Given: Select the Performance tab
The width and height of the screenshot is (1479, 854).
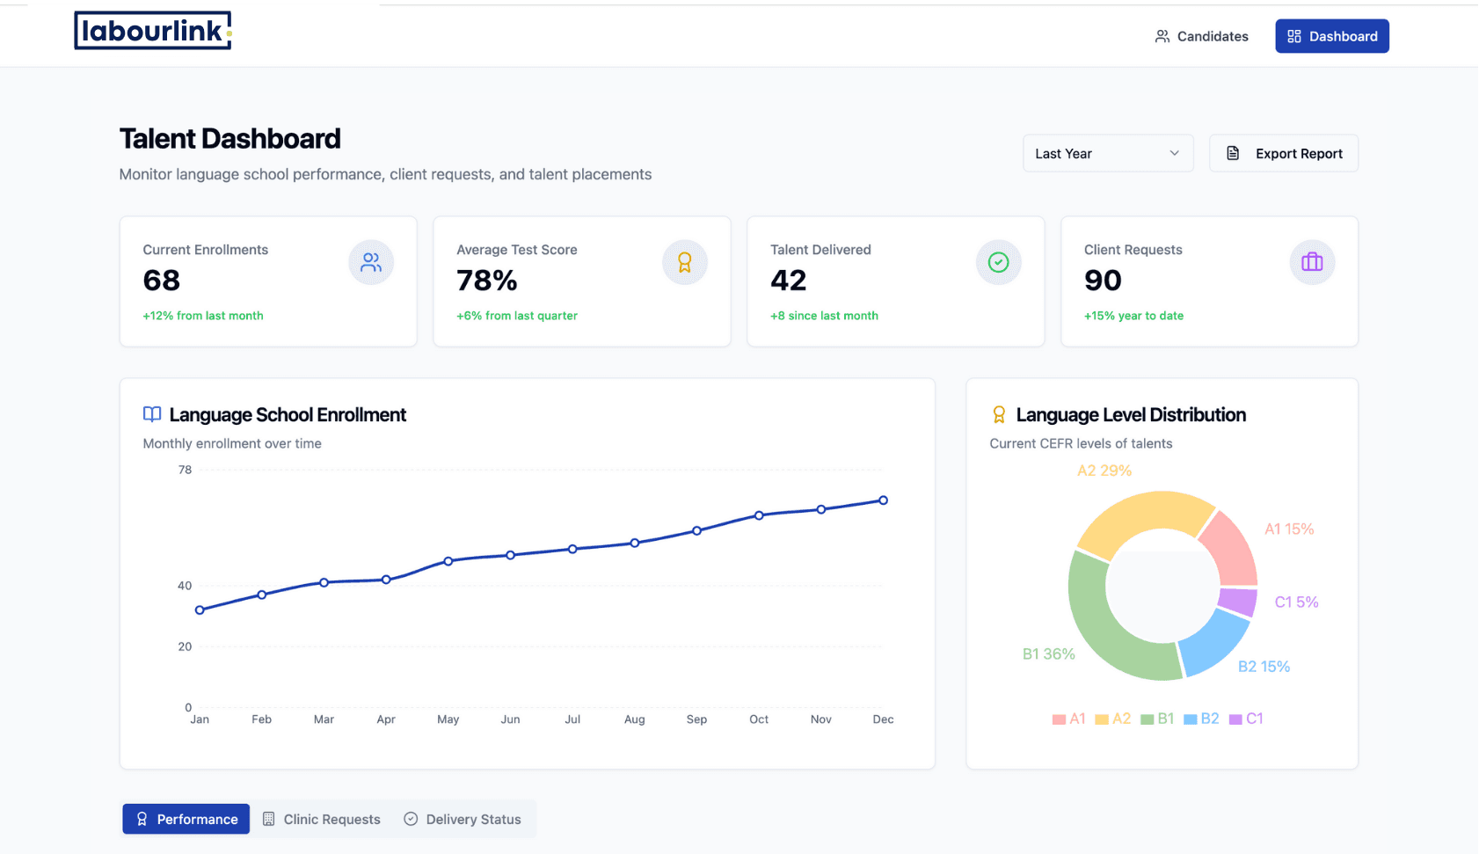Looking at the screenshot, I should pyautogui.click(x=186, y=819).
